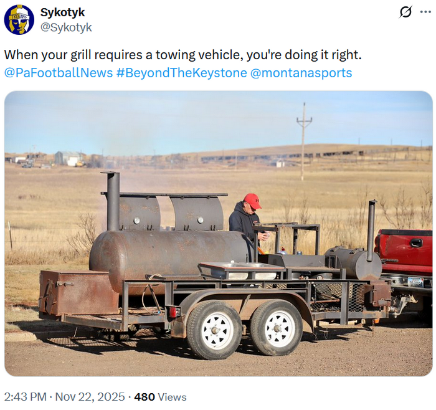436x410 pixels.
Task: Click the large smoker's chimney stack
Action: 112,201
